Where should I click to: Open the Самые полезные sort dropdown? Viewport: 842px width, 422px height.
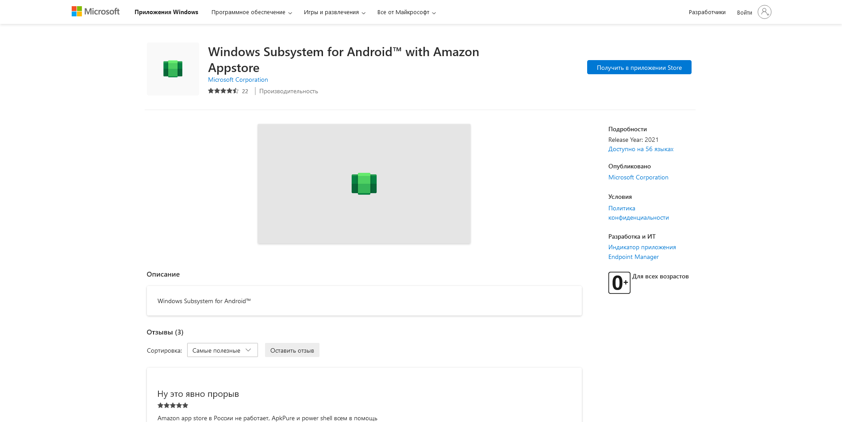222,350
